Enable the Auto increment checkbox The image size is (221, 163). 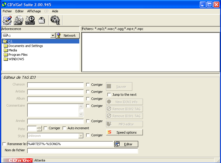coord(64,128)
